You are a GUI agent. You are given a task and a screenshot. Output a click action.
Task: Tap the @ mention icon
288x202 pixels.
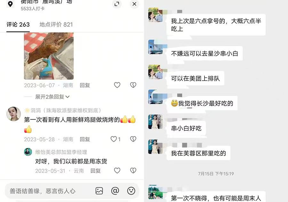[115, 191]
